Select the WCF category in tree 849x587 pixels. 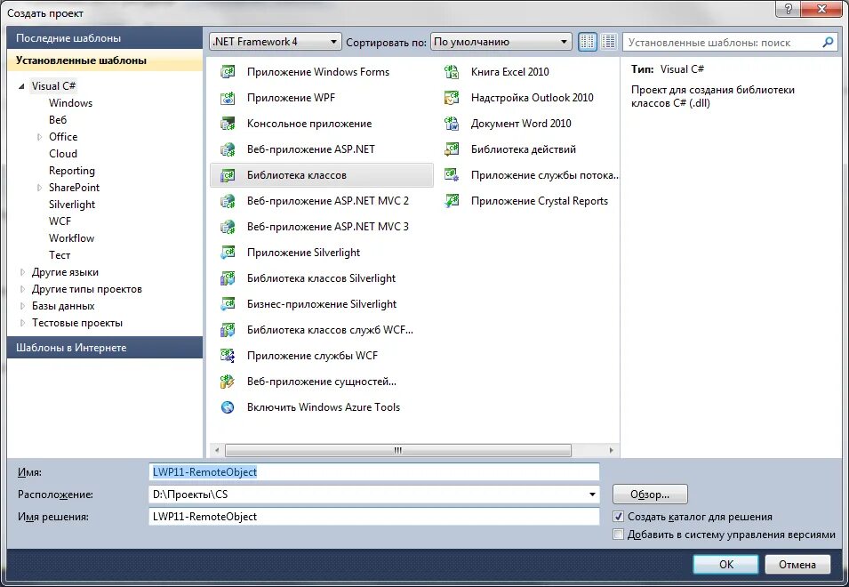point(60,221)
